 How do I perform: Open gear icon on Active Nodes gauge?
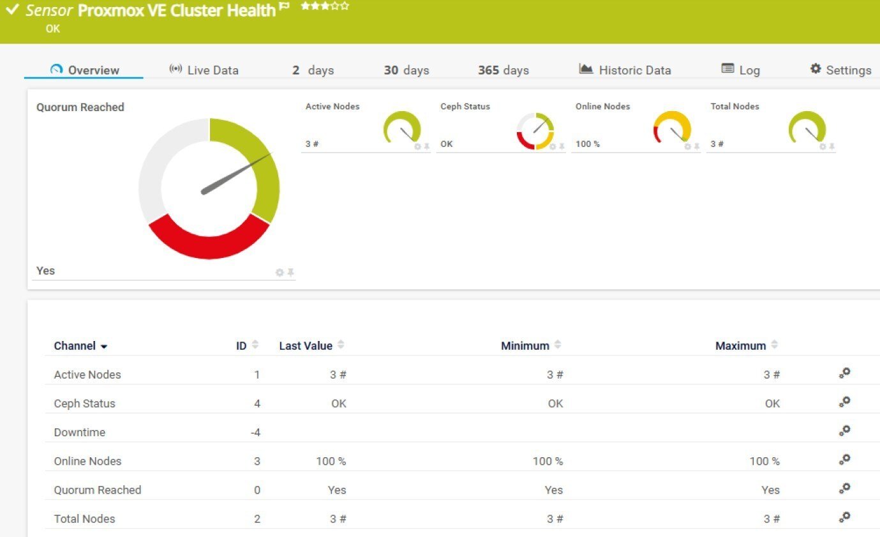tap(418, 146)
